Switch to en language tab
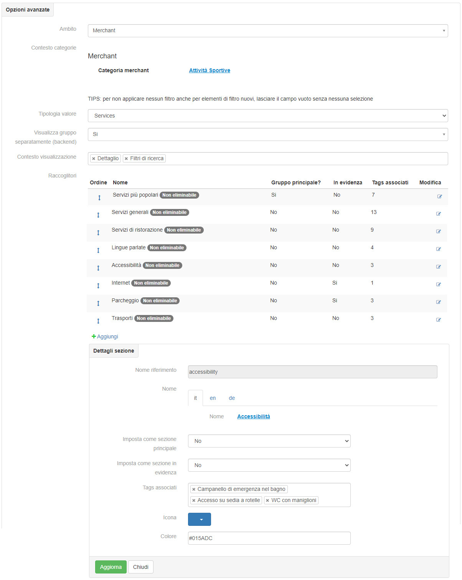Screen dimensions: 462x580 (x=213, y=398)
